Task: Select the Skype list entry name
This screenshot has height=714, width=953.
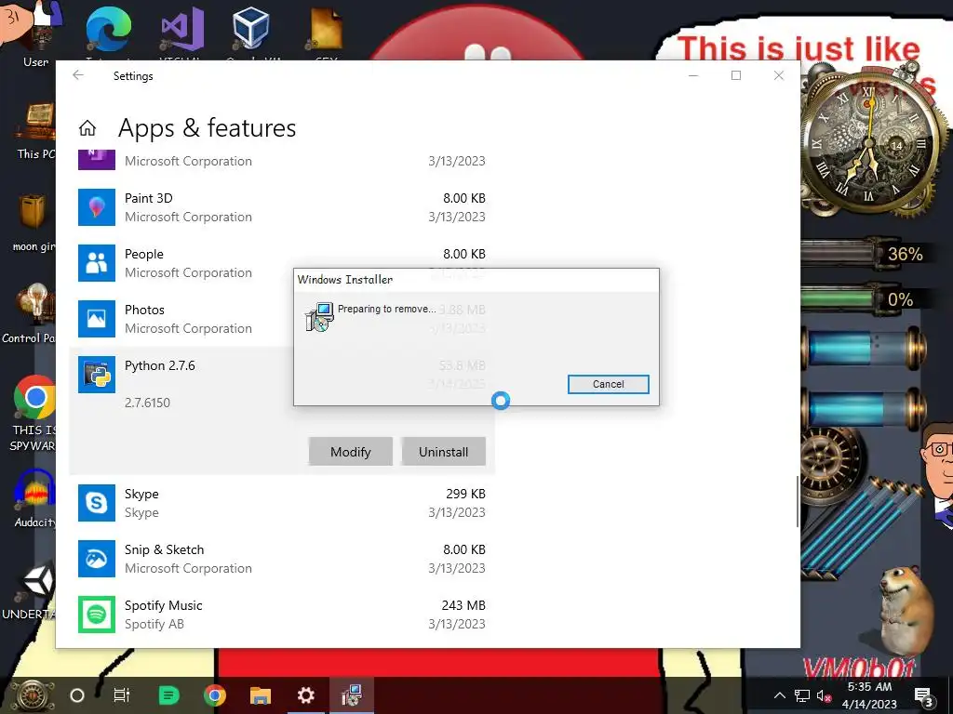Action: (141, 494)
